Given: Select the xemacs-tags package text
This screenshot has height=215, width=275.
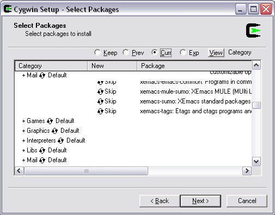Looking at the screenshot, I should coord(195,111).
